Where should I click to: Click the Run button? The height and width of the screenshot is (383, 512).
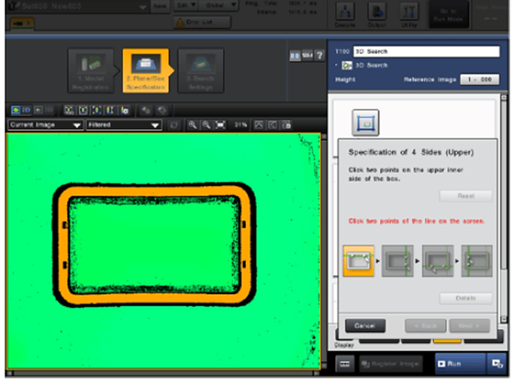pyautogui.click(x=458, y=363)
